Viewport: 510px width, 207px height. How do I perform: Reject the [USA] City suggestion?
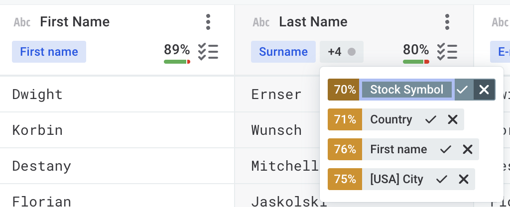pos(464,179)
